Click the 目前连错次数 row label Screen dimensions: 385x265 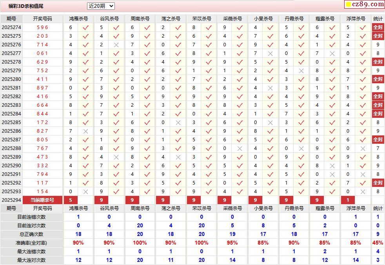point(31,217)
